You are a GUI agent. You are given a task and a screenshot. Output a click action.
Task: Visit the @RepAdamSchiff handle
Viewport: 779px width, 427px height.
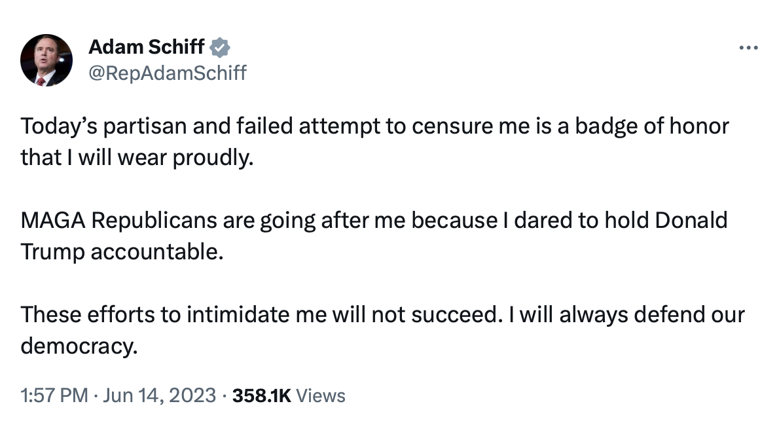click(168, 73)
